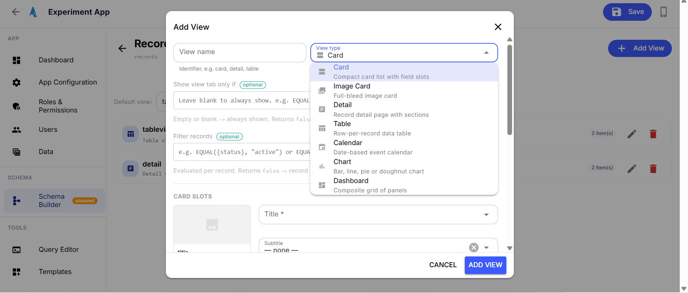Click the Cancel button
The height and width of the screenshot is (293, 688).
(443, 265)
